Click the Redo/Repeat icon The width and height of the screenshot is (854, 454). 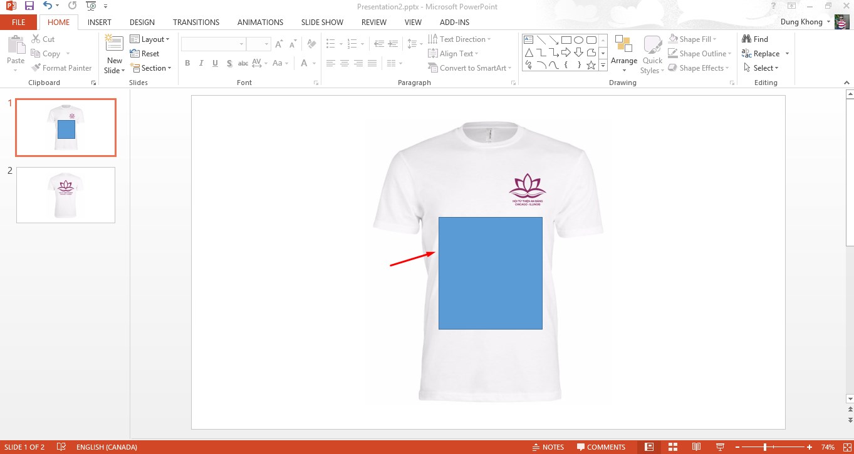point(72,6)
